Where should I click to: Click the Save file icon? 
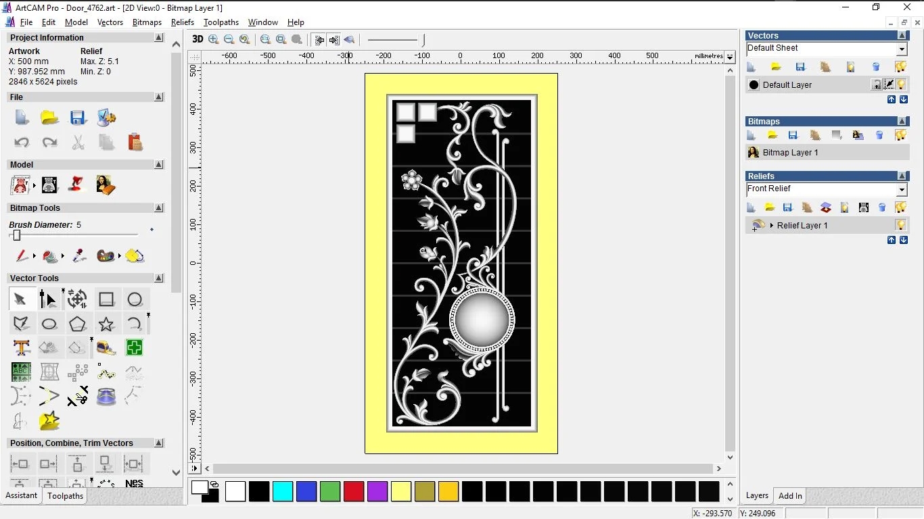click(x=78, y=118)
